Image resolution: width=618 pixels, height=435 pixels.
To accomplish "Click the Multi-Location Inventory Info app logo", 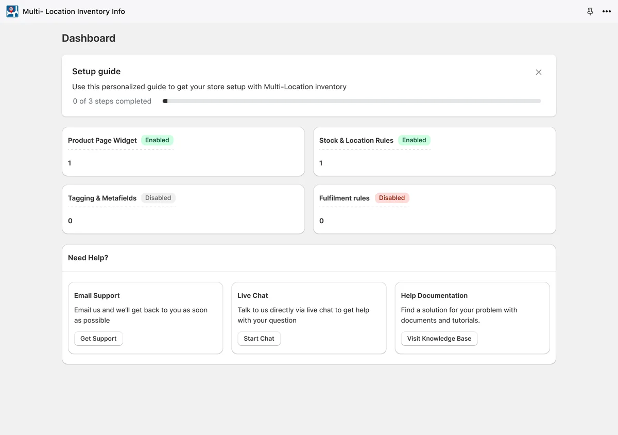I will tap(12, 11).
